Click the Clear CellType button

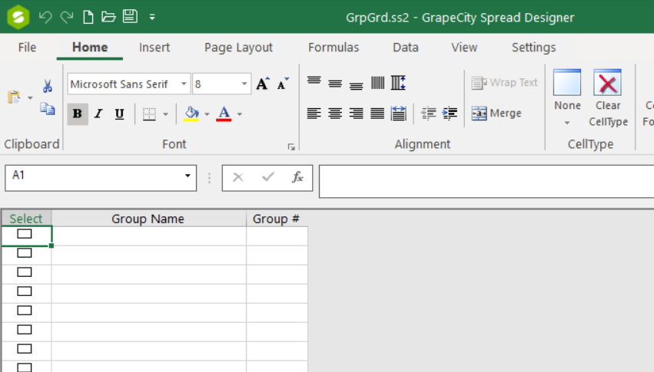(608, 98)
